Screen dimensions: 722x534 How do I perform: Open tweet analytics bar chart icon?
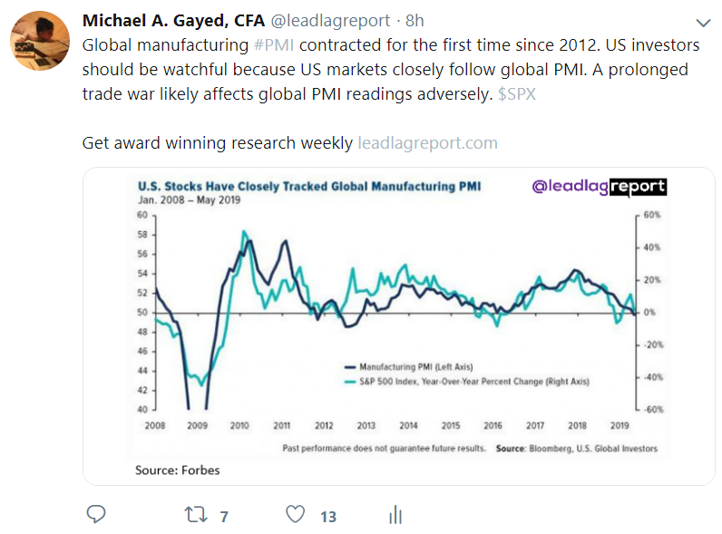tap(395, 515)
